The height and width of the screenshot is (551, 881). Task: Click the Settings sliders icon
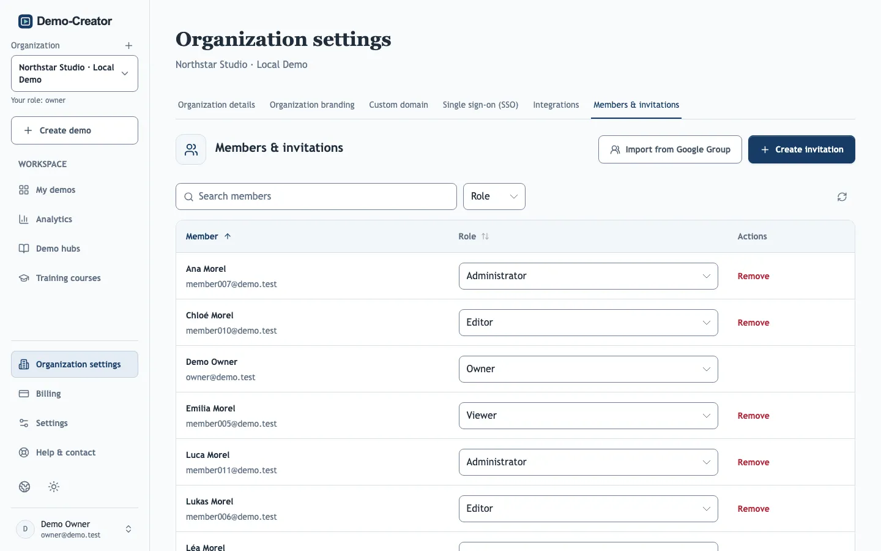point(24,423)
